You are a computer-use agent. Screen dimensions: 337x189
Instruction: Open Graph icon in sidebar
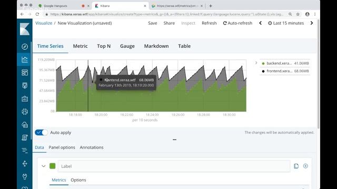tap(25, 163)
